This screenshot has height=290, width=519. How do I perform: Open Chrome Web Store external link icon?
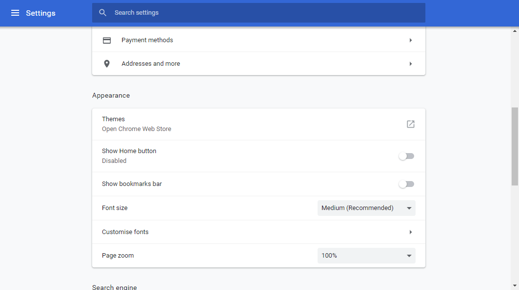(410, 124)
